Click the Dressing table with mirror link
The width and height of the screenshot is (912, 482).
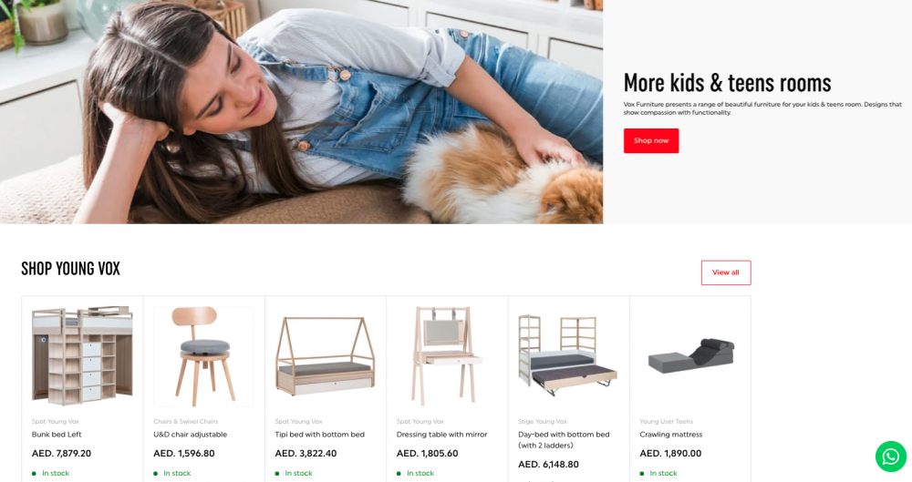click(441, 435)
